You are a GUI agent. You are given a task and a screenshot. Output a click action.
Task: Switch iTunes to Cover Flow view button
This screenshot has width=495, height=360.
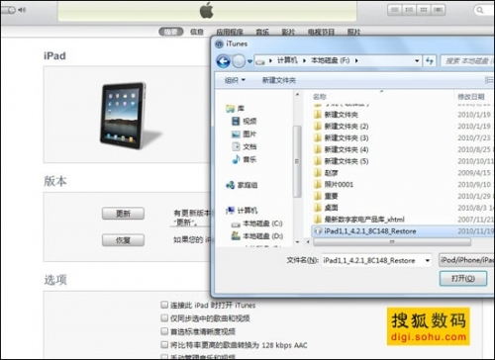438,10
